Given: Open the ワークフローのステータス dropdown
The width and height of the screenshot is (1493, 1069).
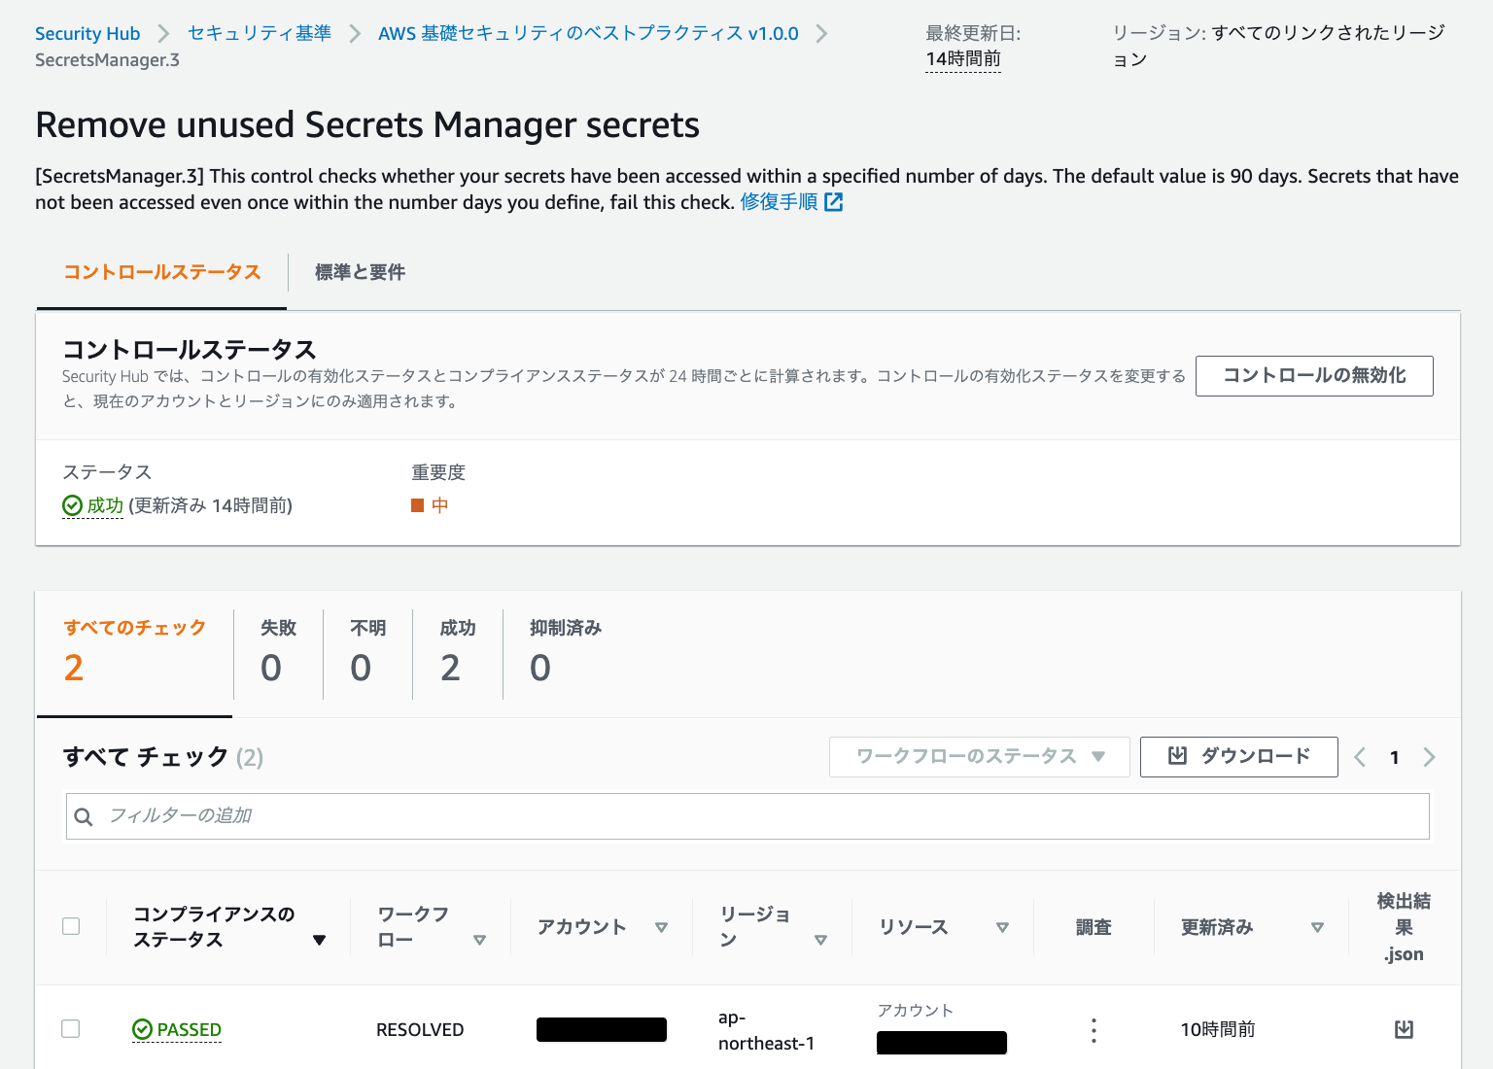Looking at the screenshot, I should click(979, 757).
